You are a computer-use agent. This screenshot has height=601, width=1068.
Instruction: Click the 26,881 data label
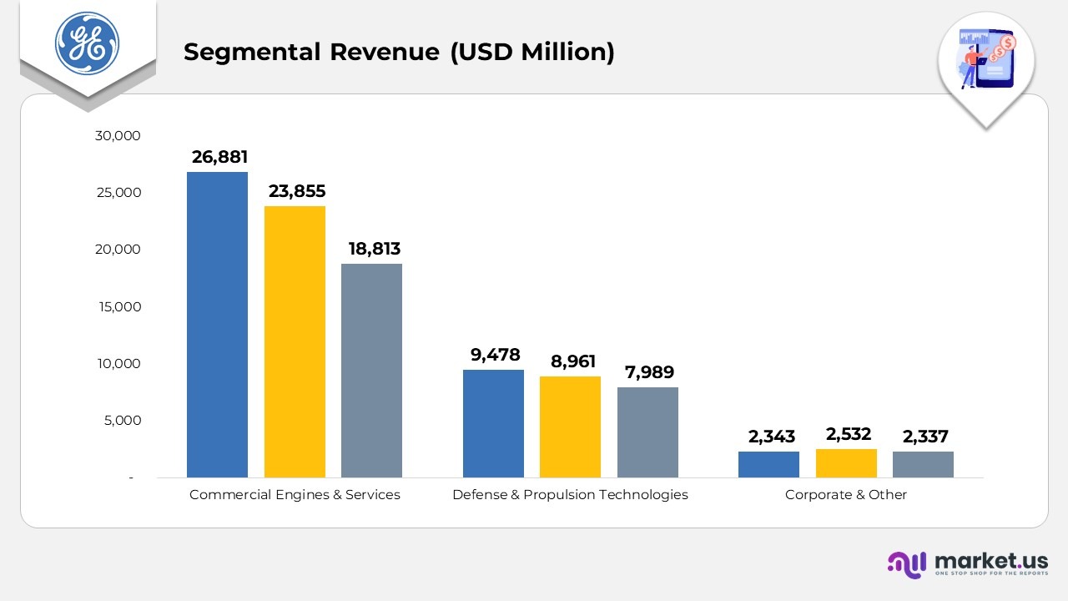pyautogui.click(x=220, y=156)
